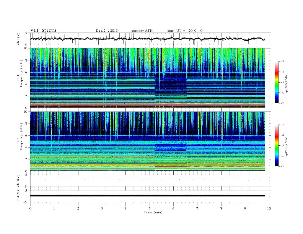Click the "Time (min)" x-axis title

coord(153,212)
